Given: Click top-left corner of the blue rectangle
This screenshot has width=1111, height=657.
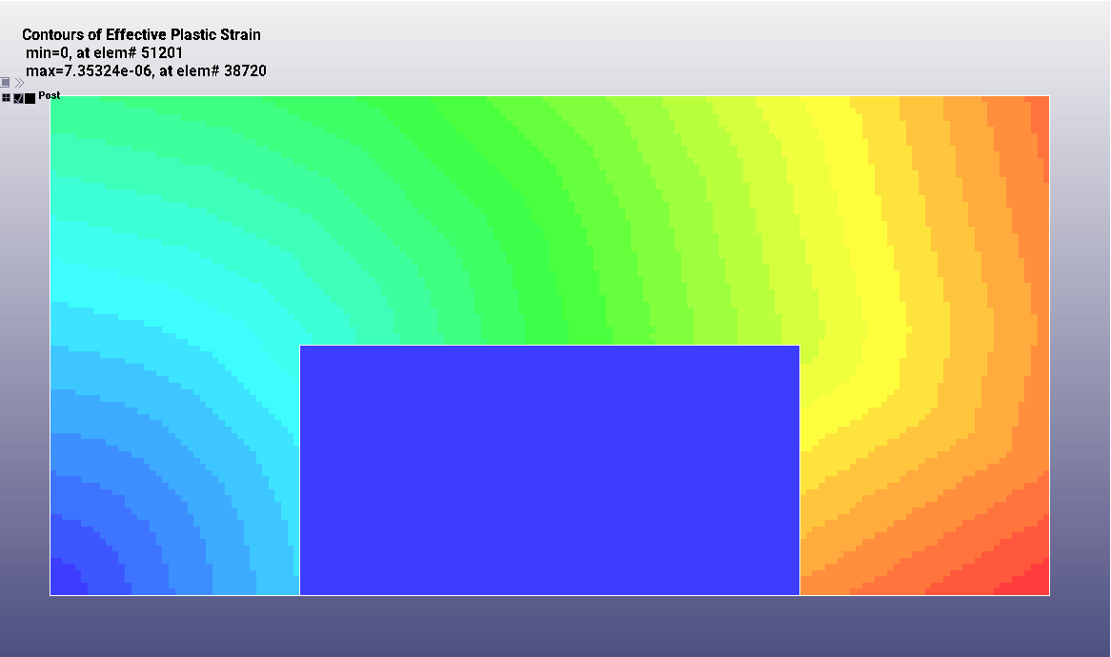Looking at the screenshot, I should click(300, 346).
